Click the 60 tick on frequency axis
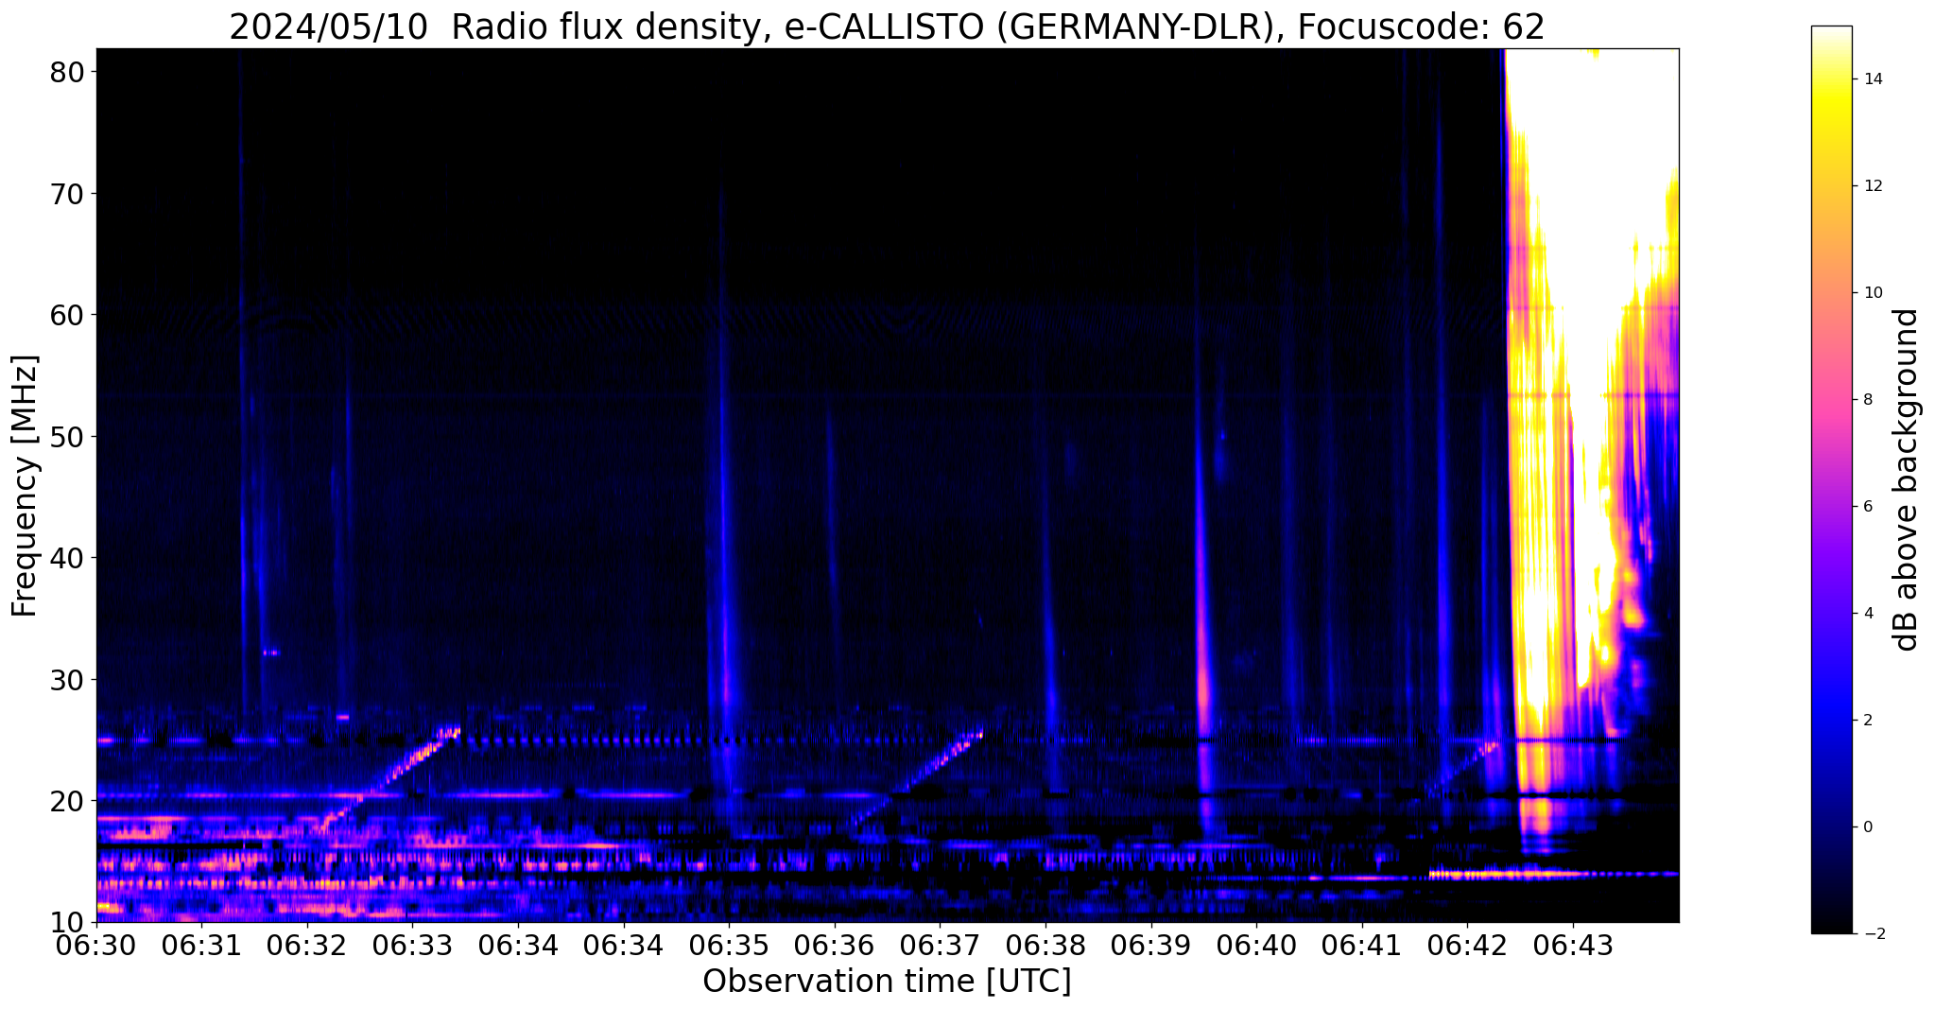This screenshot has width=1935, height=1009. click(x=68, y=315)
